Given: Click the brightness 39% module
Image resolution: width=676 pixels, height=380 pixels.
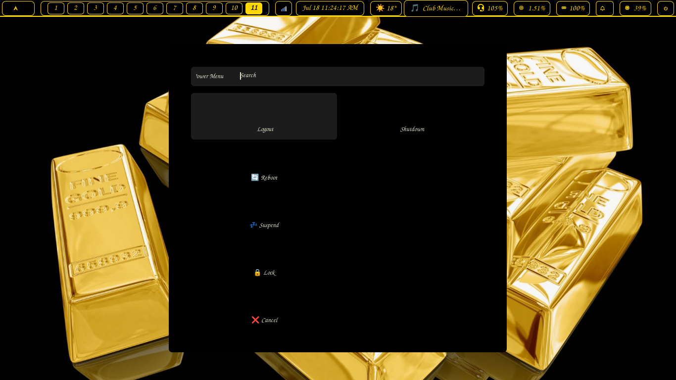Looking at the screenshot, I should [635, 8].
